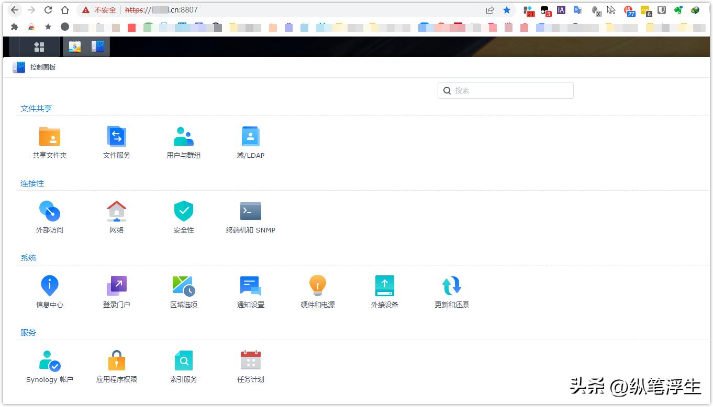Switch to the Control Panel taskbar tab

coord(97,46)
